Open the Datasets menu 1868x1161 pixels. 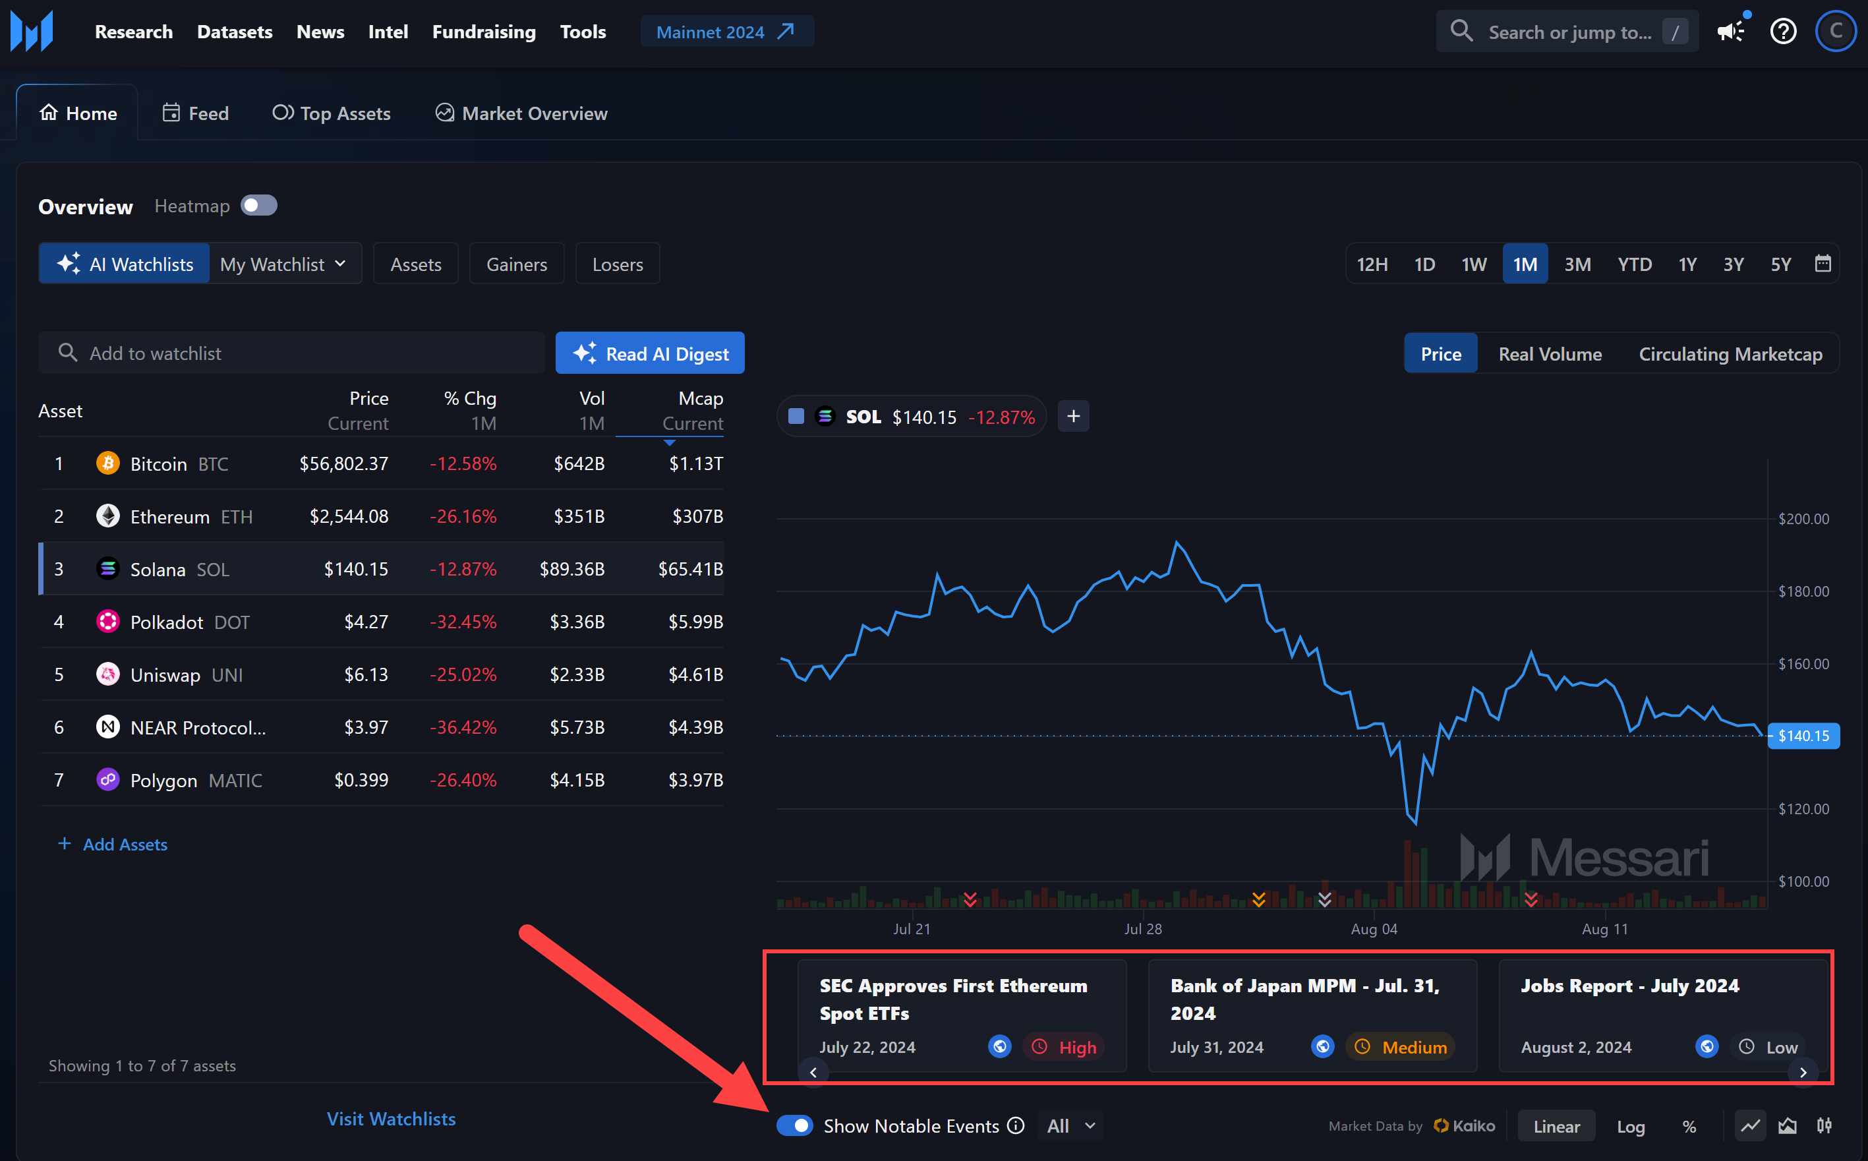235,32
